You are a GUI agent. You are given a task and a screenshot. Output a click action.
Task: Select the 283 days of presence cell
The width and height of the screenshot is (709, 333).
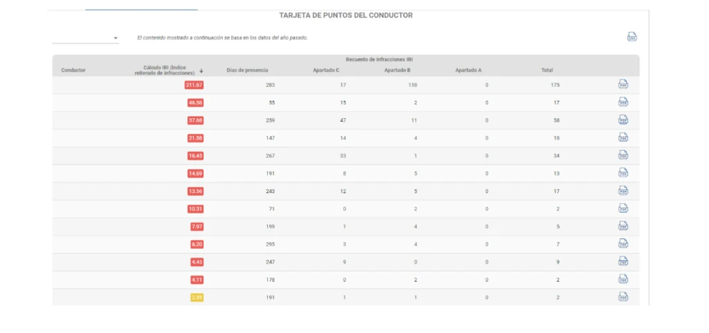tap(270, 85)
